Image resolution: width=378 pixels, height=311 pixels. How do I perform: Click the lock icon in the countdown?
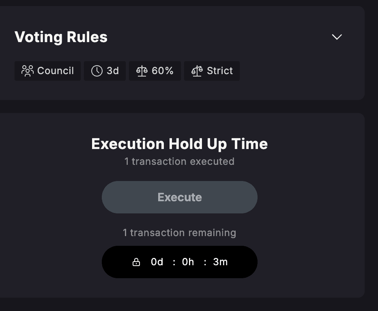(x=136, y=262)
